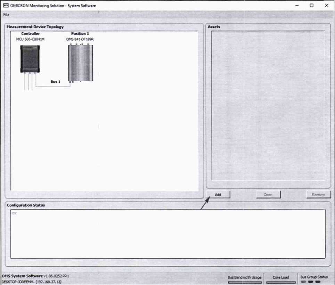Select the MCU controller device image
335x285 pixels.
click(30, 59)
